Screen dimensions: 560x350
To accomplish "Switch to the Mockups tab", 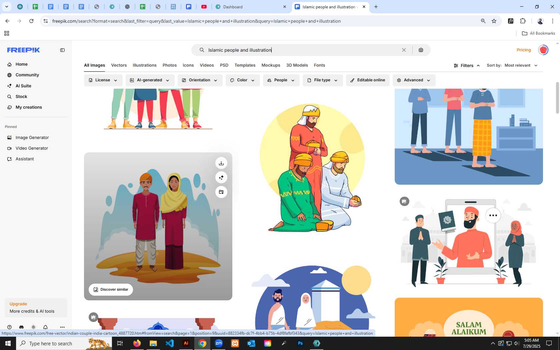I will [x=271, y=65].
